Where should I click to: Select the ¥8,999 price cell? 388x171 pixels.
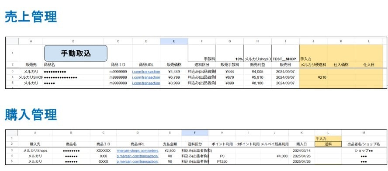pyautogui.click(x=174, y=83)
